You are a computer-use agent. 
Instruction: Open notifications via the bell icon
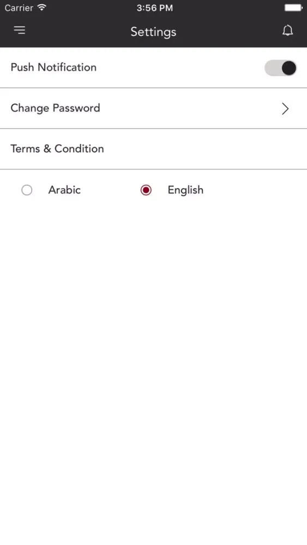[x=287, y=31]
